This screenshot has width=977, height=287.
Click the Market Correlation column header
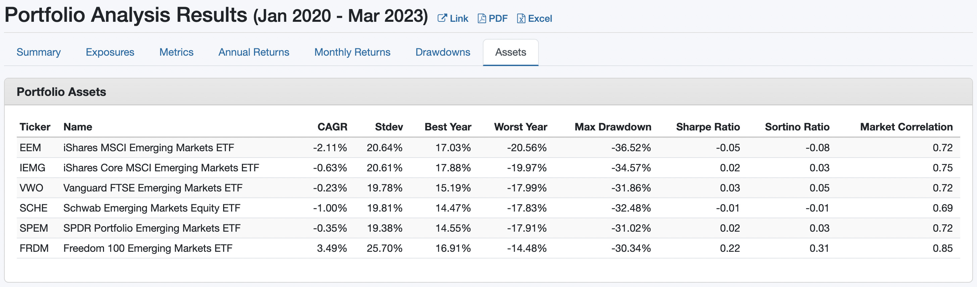pos(906,127)
